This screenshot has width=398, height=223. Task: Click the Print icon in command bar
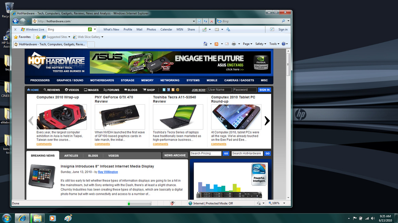(234, 44)
